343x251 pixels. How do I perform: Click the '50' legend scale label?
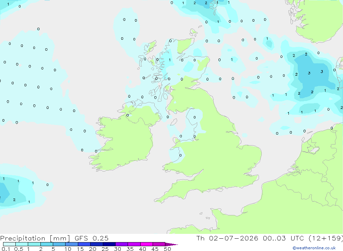coord(167,249)
